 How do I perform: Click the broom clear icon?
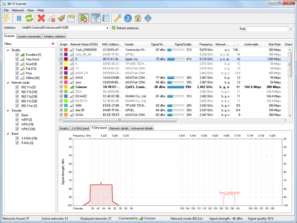(61, 18)
